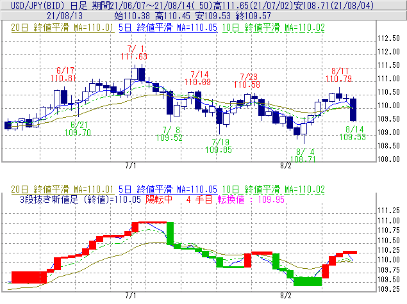Click the 6/17 110.81 high label
This screenshot has height=304, width=407.
coord(63,74)
